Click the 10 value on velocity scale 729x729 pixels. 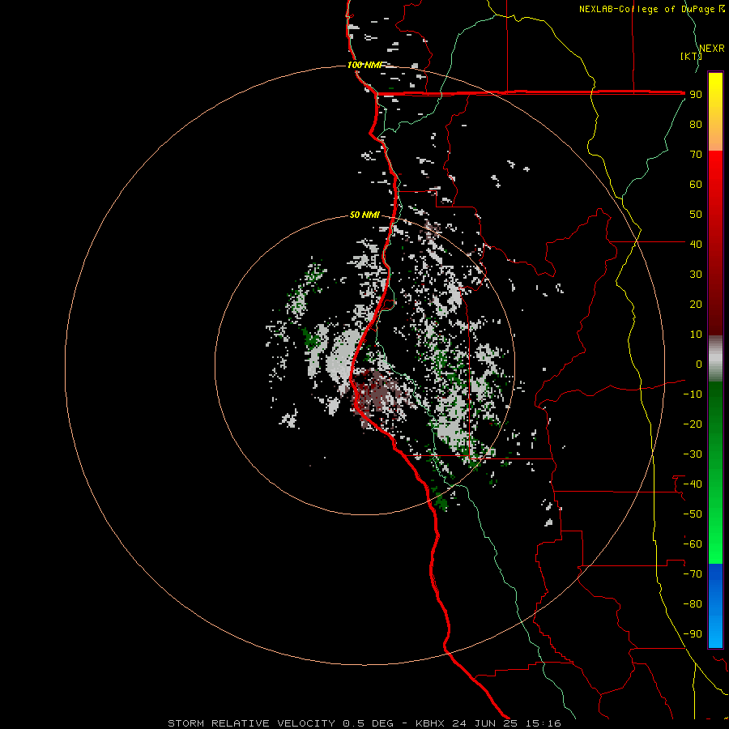(x=696, y=335)
